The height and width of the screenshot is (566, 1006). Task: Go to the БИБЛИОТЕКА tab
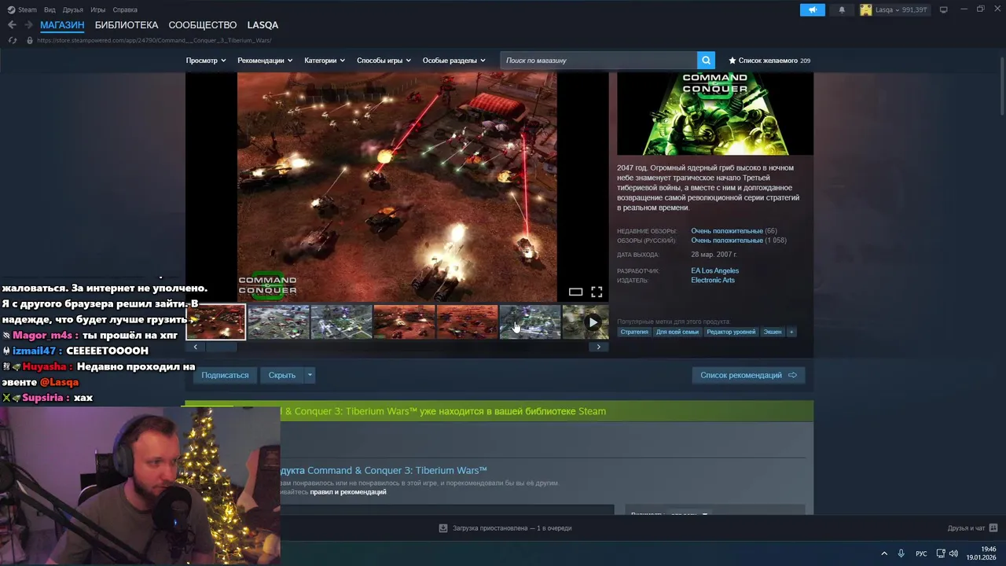point(127,25)
